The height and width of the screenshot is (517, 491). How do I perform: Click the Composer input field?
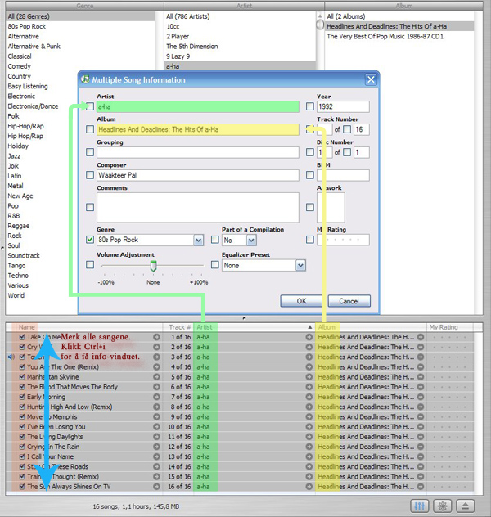point(198,175)
